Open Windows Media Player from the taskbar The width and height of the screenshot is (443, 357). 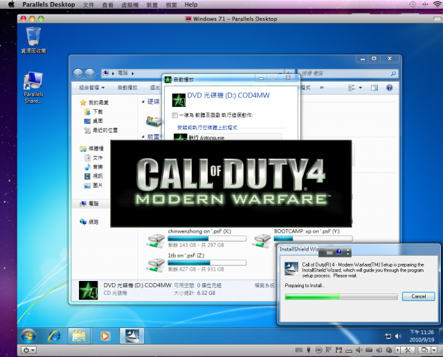click(105, 336)
